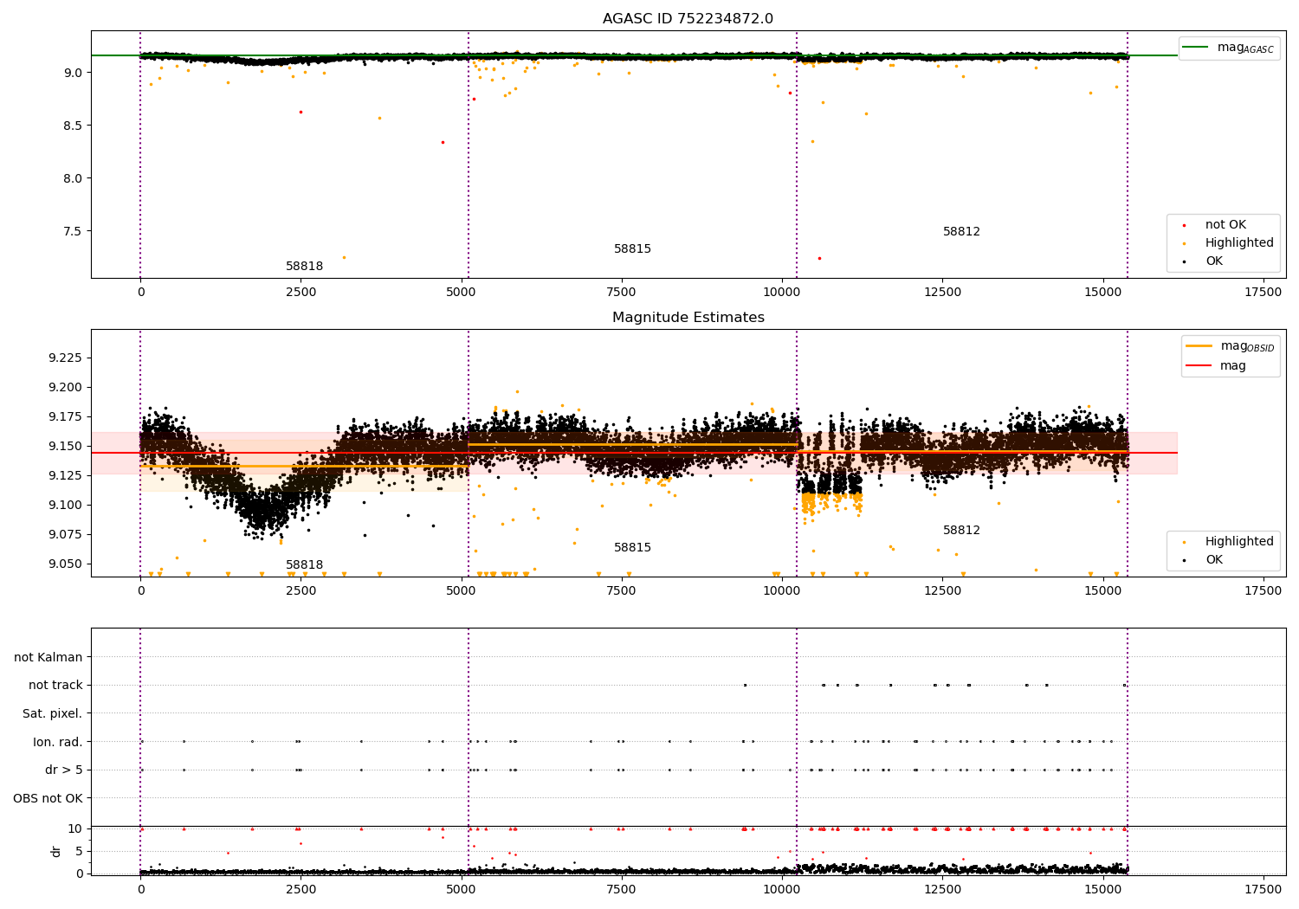
Task: Click the "not OK" legend entry in top plot
Action: coord(1225,225)
